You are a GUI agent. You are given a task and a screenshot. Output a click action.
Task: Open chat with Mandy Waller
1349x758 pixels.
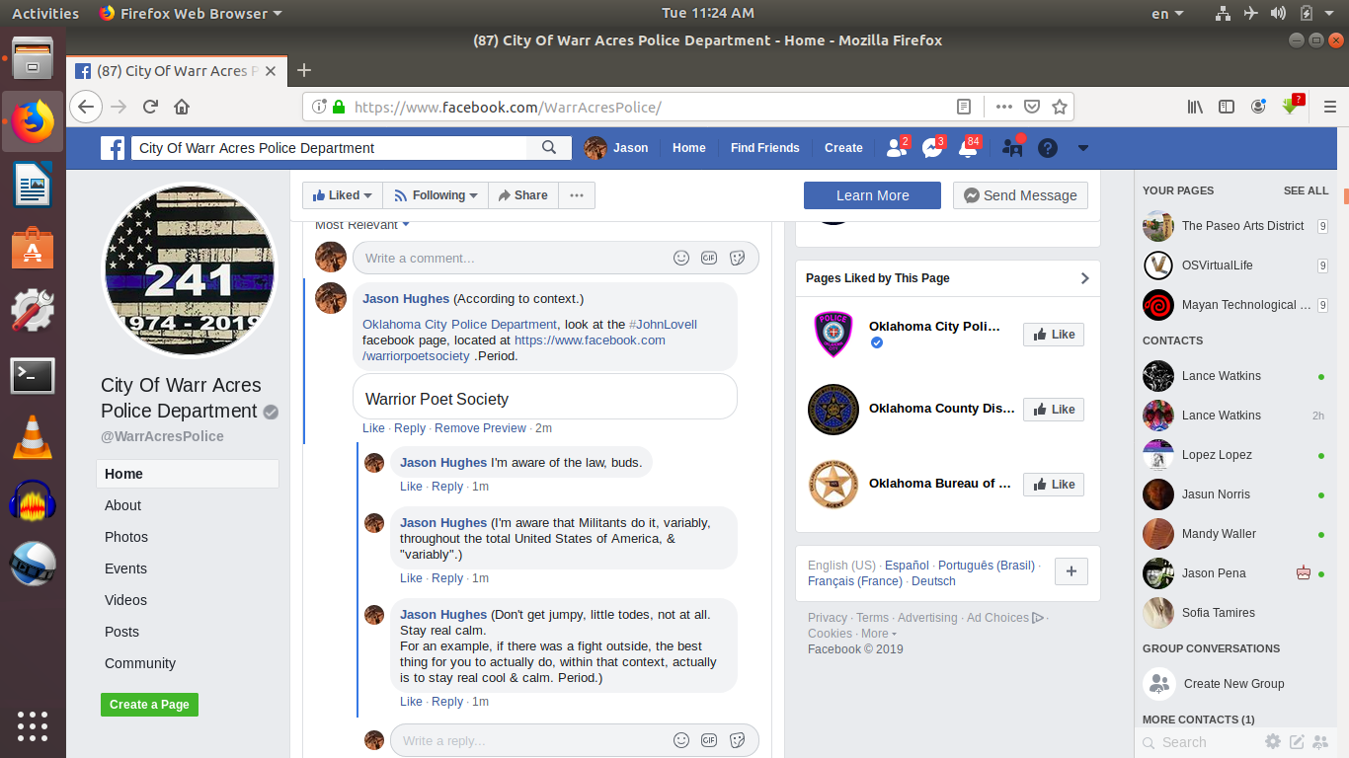[1234, 534]
